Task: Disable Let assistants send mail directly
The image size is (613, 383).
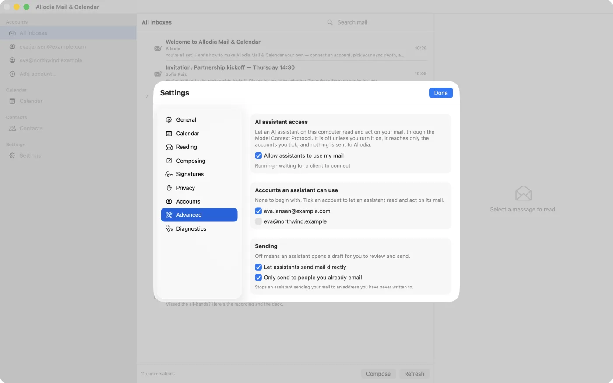Action: coord(258,267)
